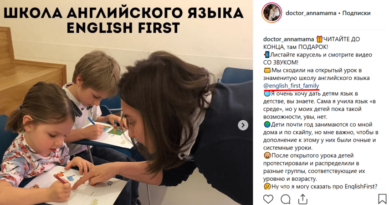
Task: Click the ШКОЛА АНГЛИЙСКОГО ЯЗЫКА title overlay
Action: (x=123, y=13)
